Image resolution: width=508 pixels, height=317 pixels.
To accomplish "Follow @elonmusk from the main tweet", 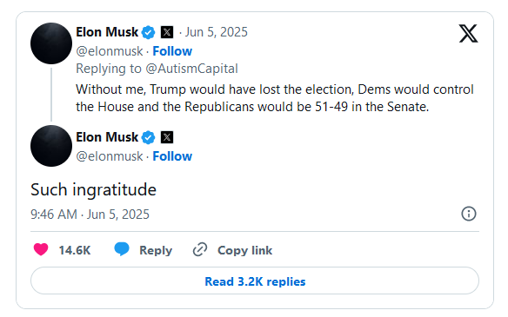I will (172, 156).
